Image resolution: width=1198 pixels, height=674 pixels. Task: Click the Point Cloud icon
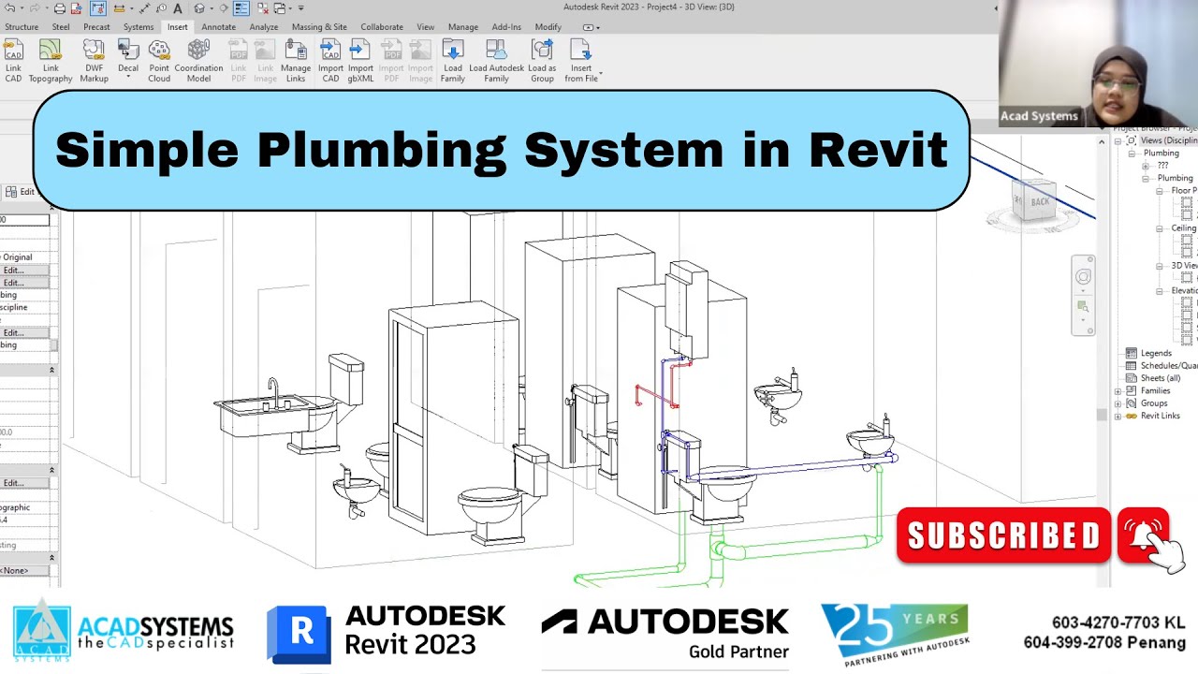tap(159, 51)
